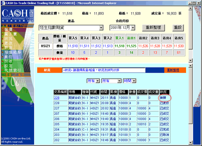Click order list frame scrollbar up arrow
The height and width of the screenshot is (146, 202).
190,66
